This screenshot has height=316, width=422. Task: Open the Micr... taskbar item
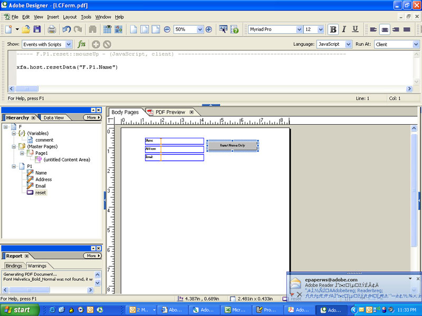235,310
